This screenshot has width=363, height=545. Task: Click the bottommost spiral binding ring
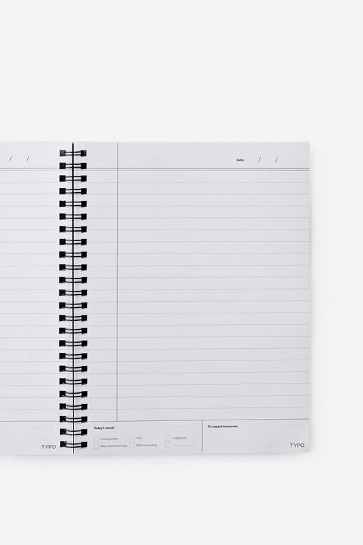[x=74, y=444]
